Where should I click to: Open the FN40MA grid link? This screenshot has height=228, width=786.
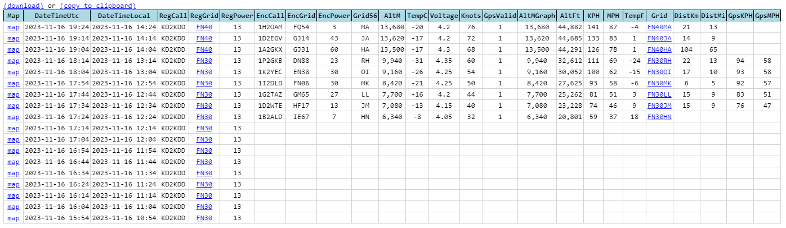[x=659, y=27]
